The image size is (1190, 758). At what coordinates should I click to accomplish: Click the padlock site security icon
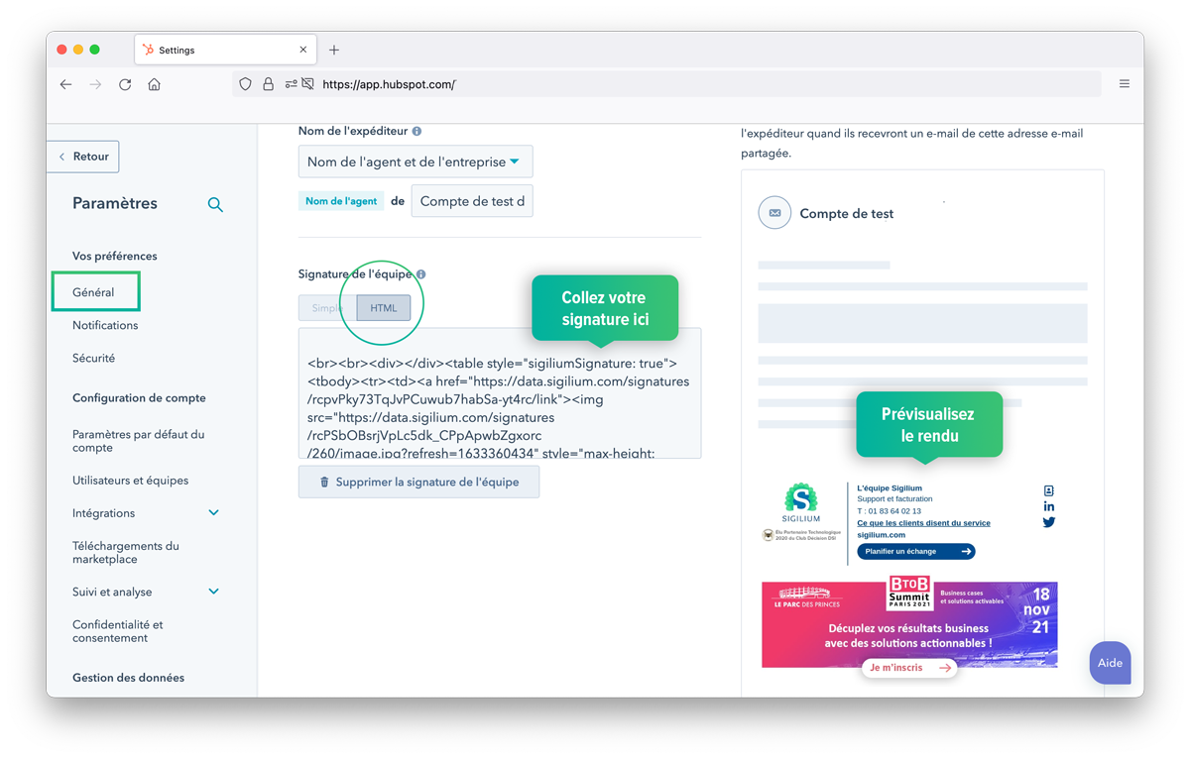coord(268,84)
